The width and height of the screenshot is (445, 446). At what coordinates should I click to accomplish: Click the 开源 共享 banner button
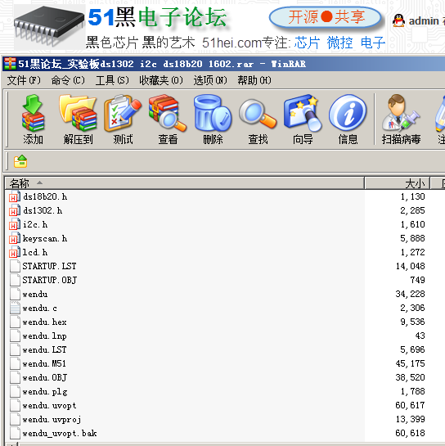[x=326, y=17]
